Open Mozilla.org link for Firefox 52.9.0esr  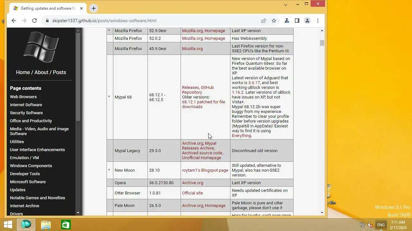[x=192, y=31]
